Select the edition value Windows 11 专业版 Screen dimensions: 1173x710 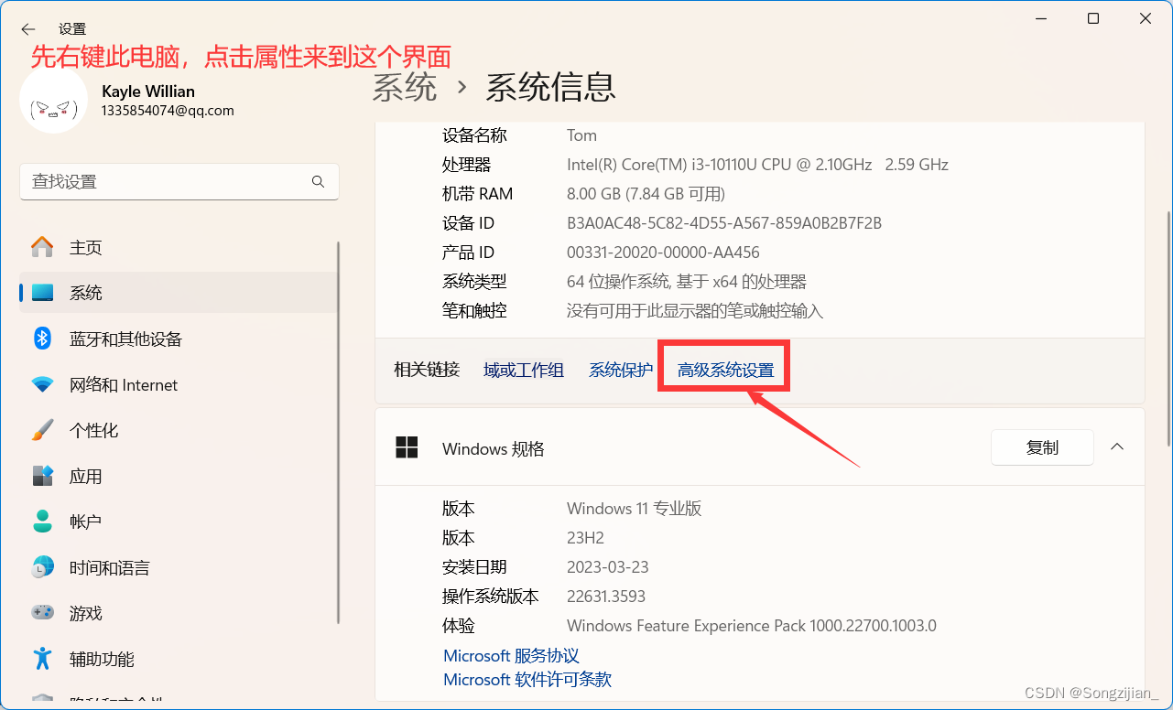635,509
